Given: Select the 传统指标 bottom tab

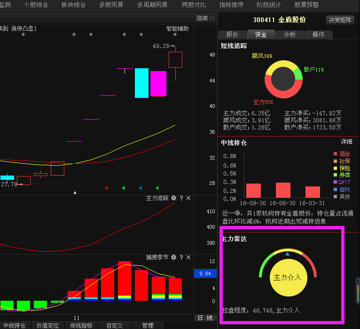Looking at the screenshot, I should click(x=81, y=325).
